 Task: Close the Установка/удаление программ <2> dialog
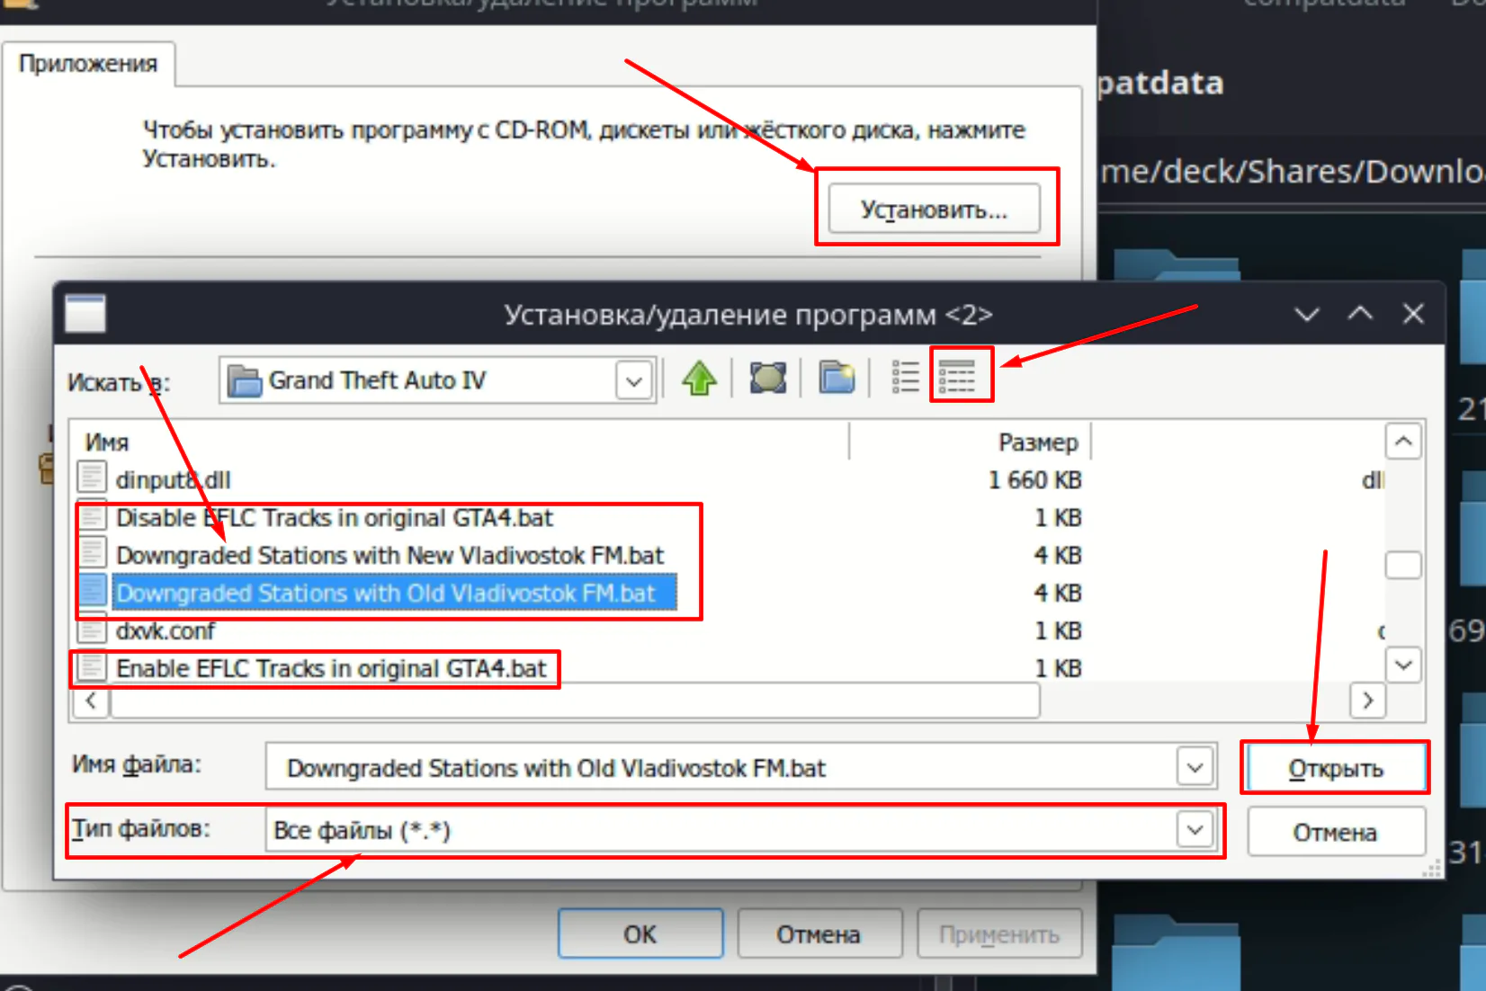pyautogui.click(x=1413, y=314)
